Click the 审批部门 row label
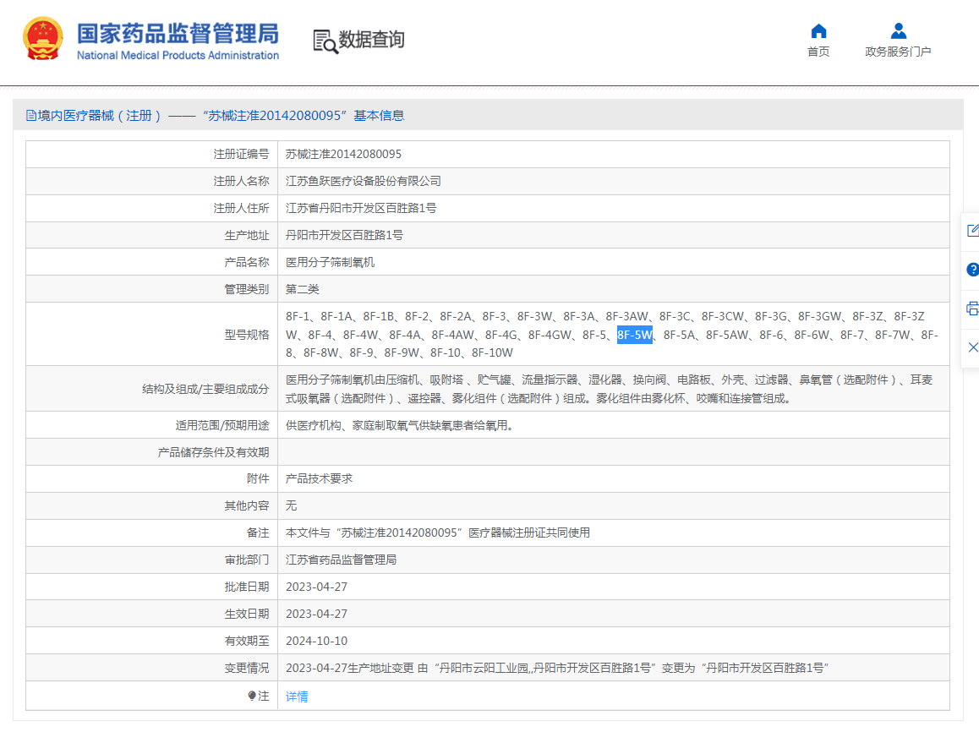Screen dimensions: 979x732 247,560
